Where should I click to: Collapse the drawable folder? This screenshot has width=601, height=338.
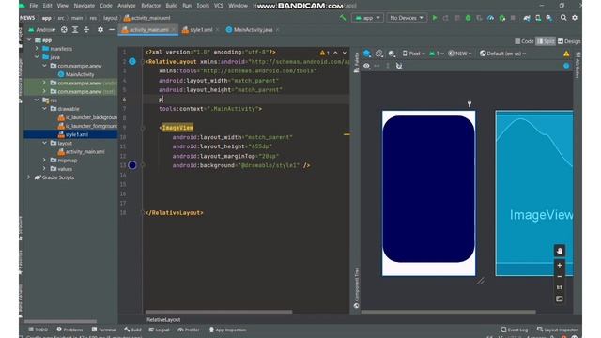click(44, 109)
